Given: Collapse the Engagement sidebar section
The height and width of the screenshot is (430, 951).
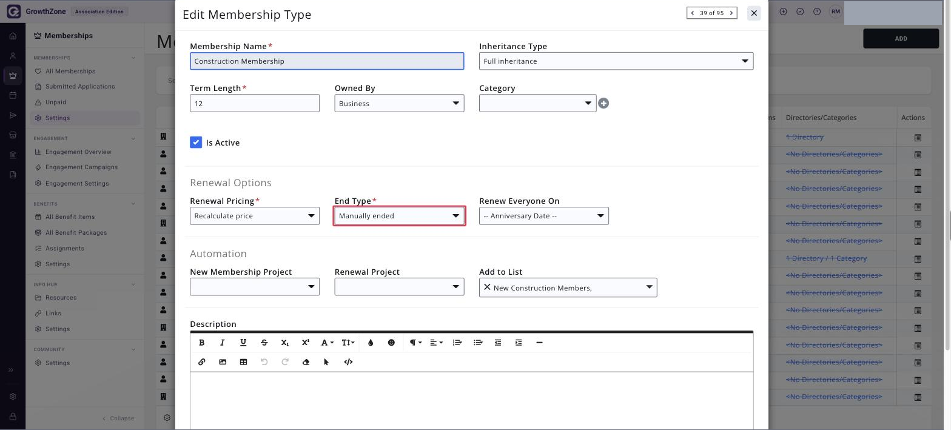Looking at the screenshot, I should tap(133, 138).
